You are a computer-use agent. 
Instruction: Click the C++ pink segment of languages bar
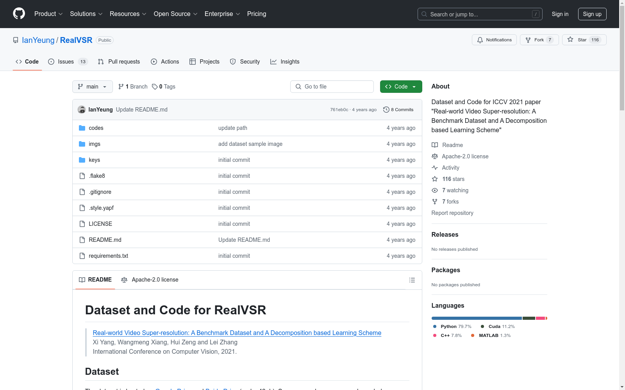coord(541,318)
